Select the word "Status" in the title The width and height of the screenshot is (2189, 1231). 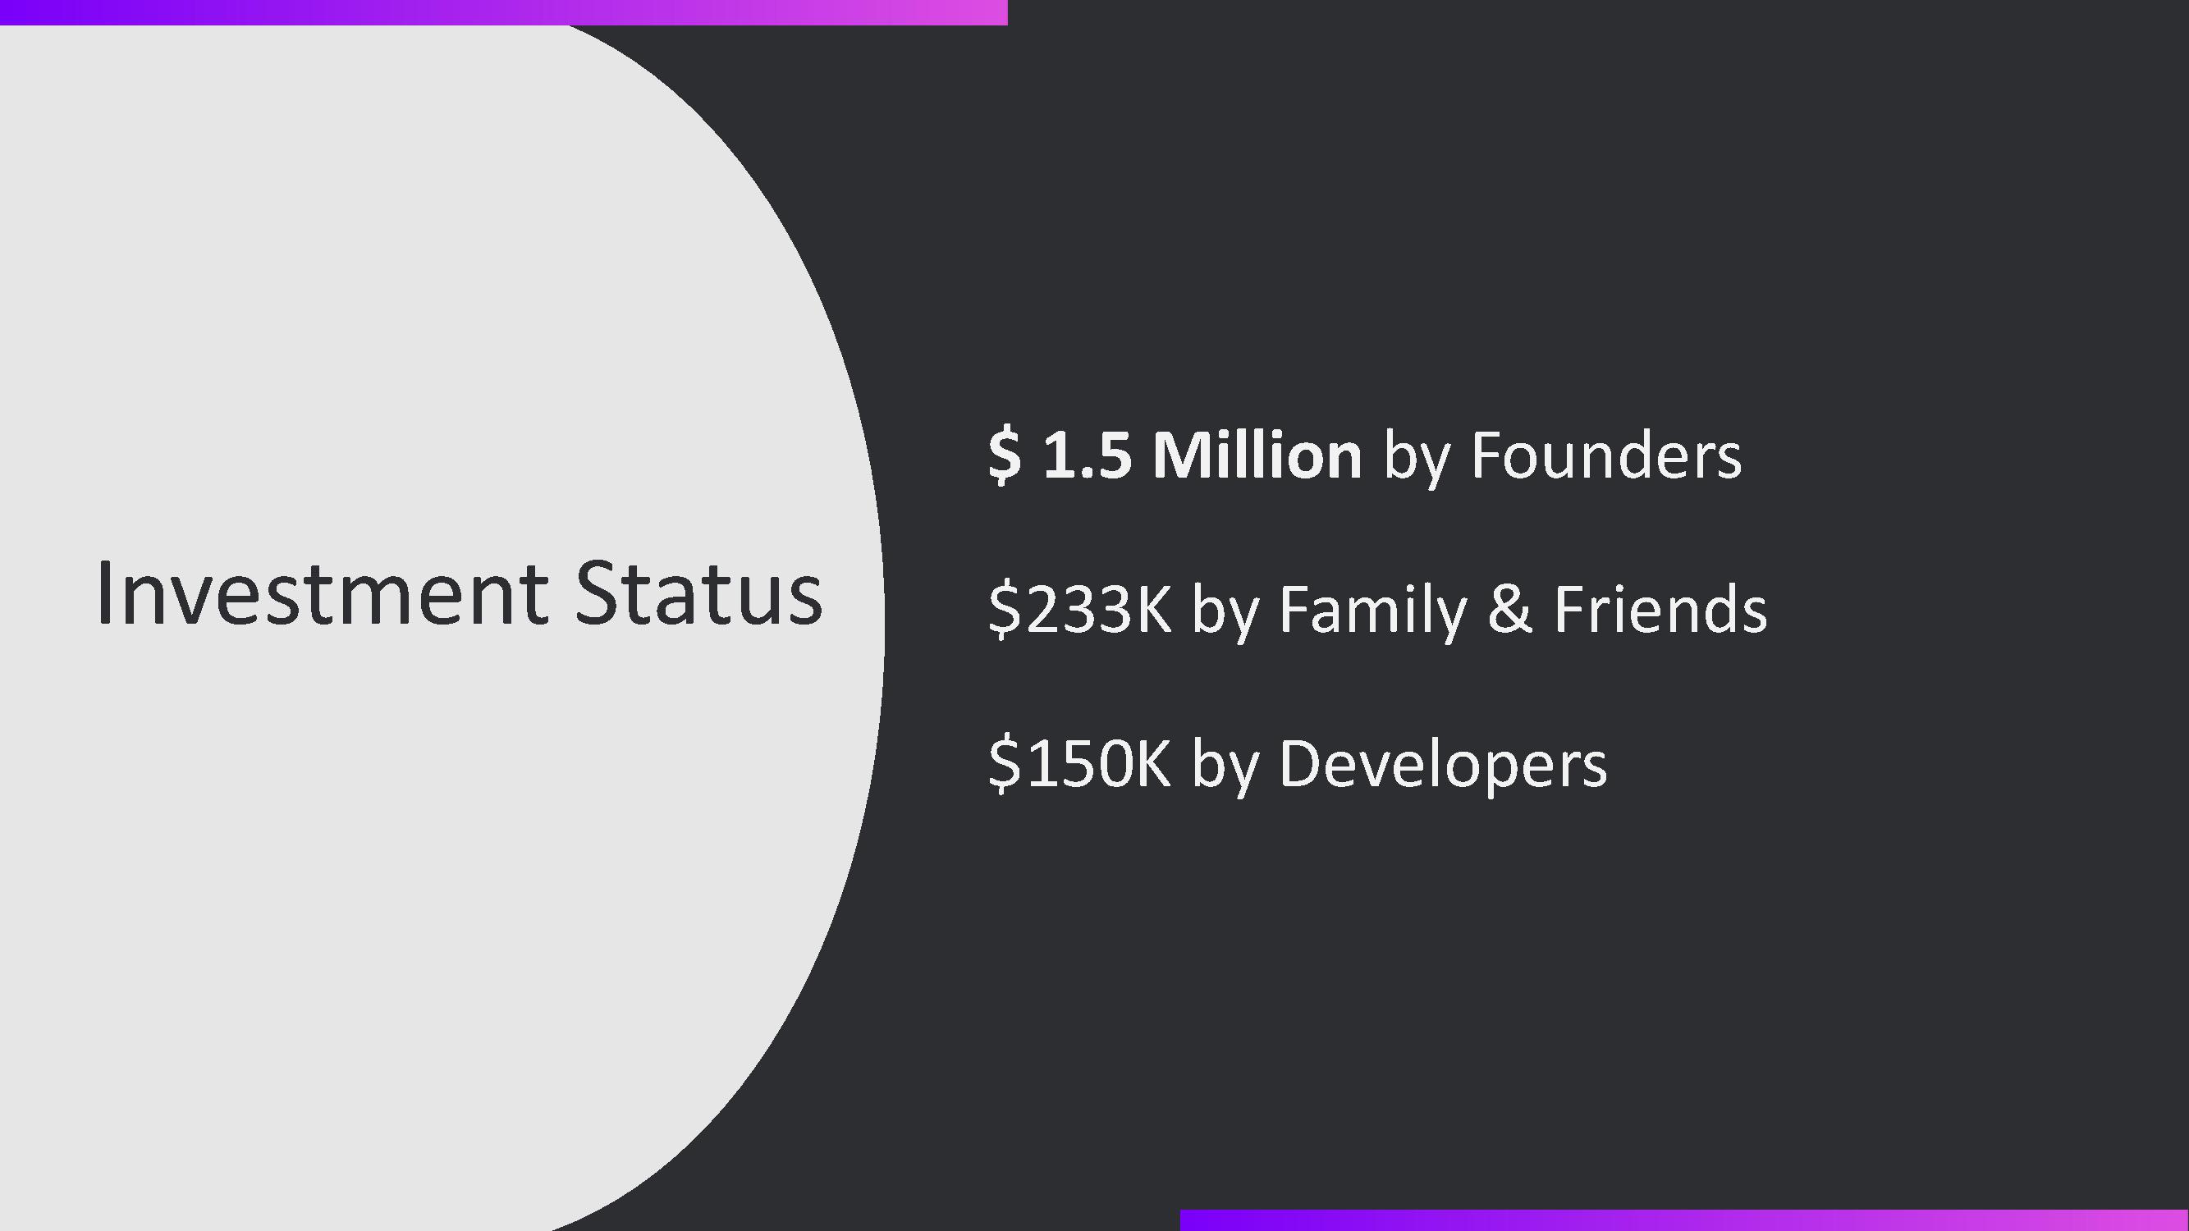698,594
